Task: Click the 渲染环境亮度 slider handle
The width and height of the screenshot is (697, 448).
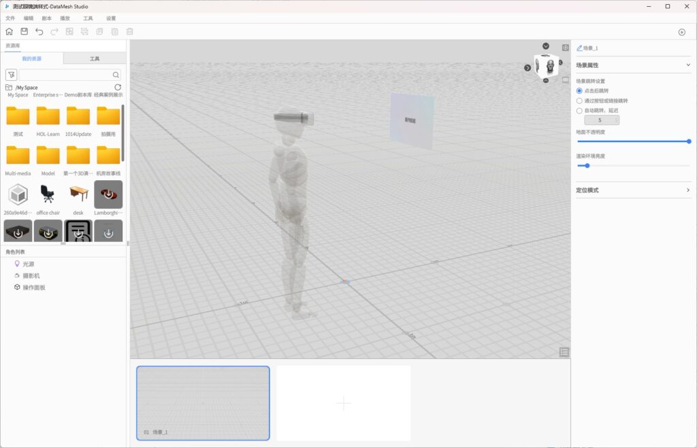Action: (587, 165)
